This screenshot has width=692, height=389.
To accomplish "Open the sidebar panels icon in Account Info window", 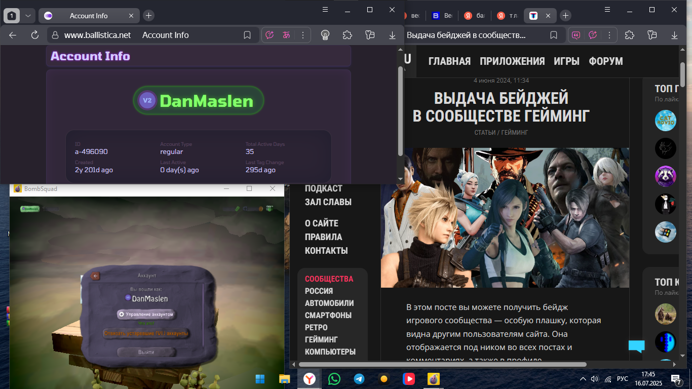I will pyautogui.click(x=370, y=35).
